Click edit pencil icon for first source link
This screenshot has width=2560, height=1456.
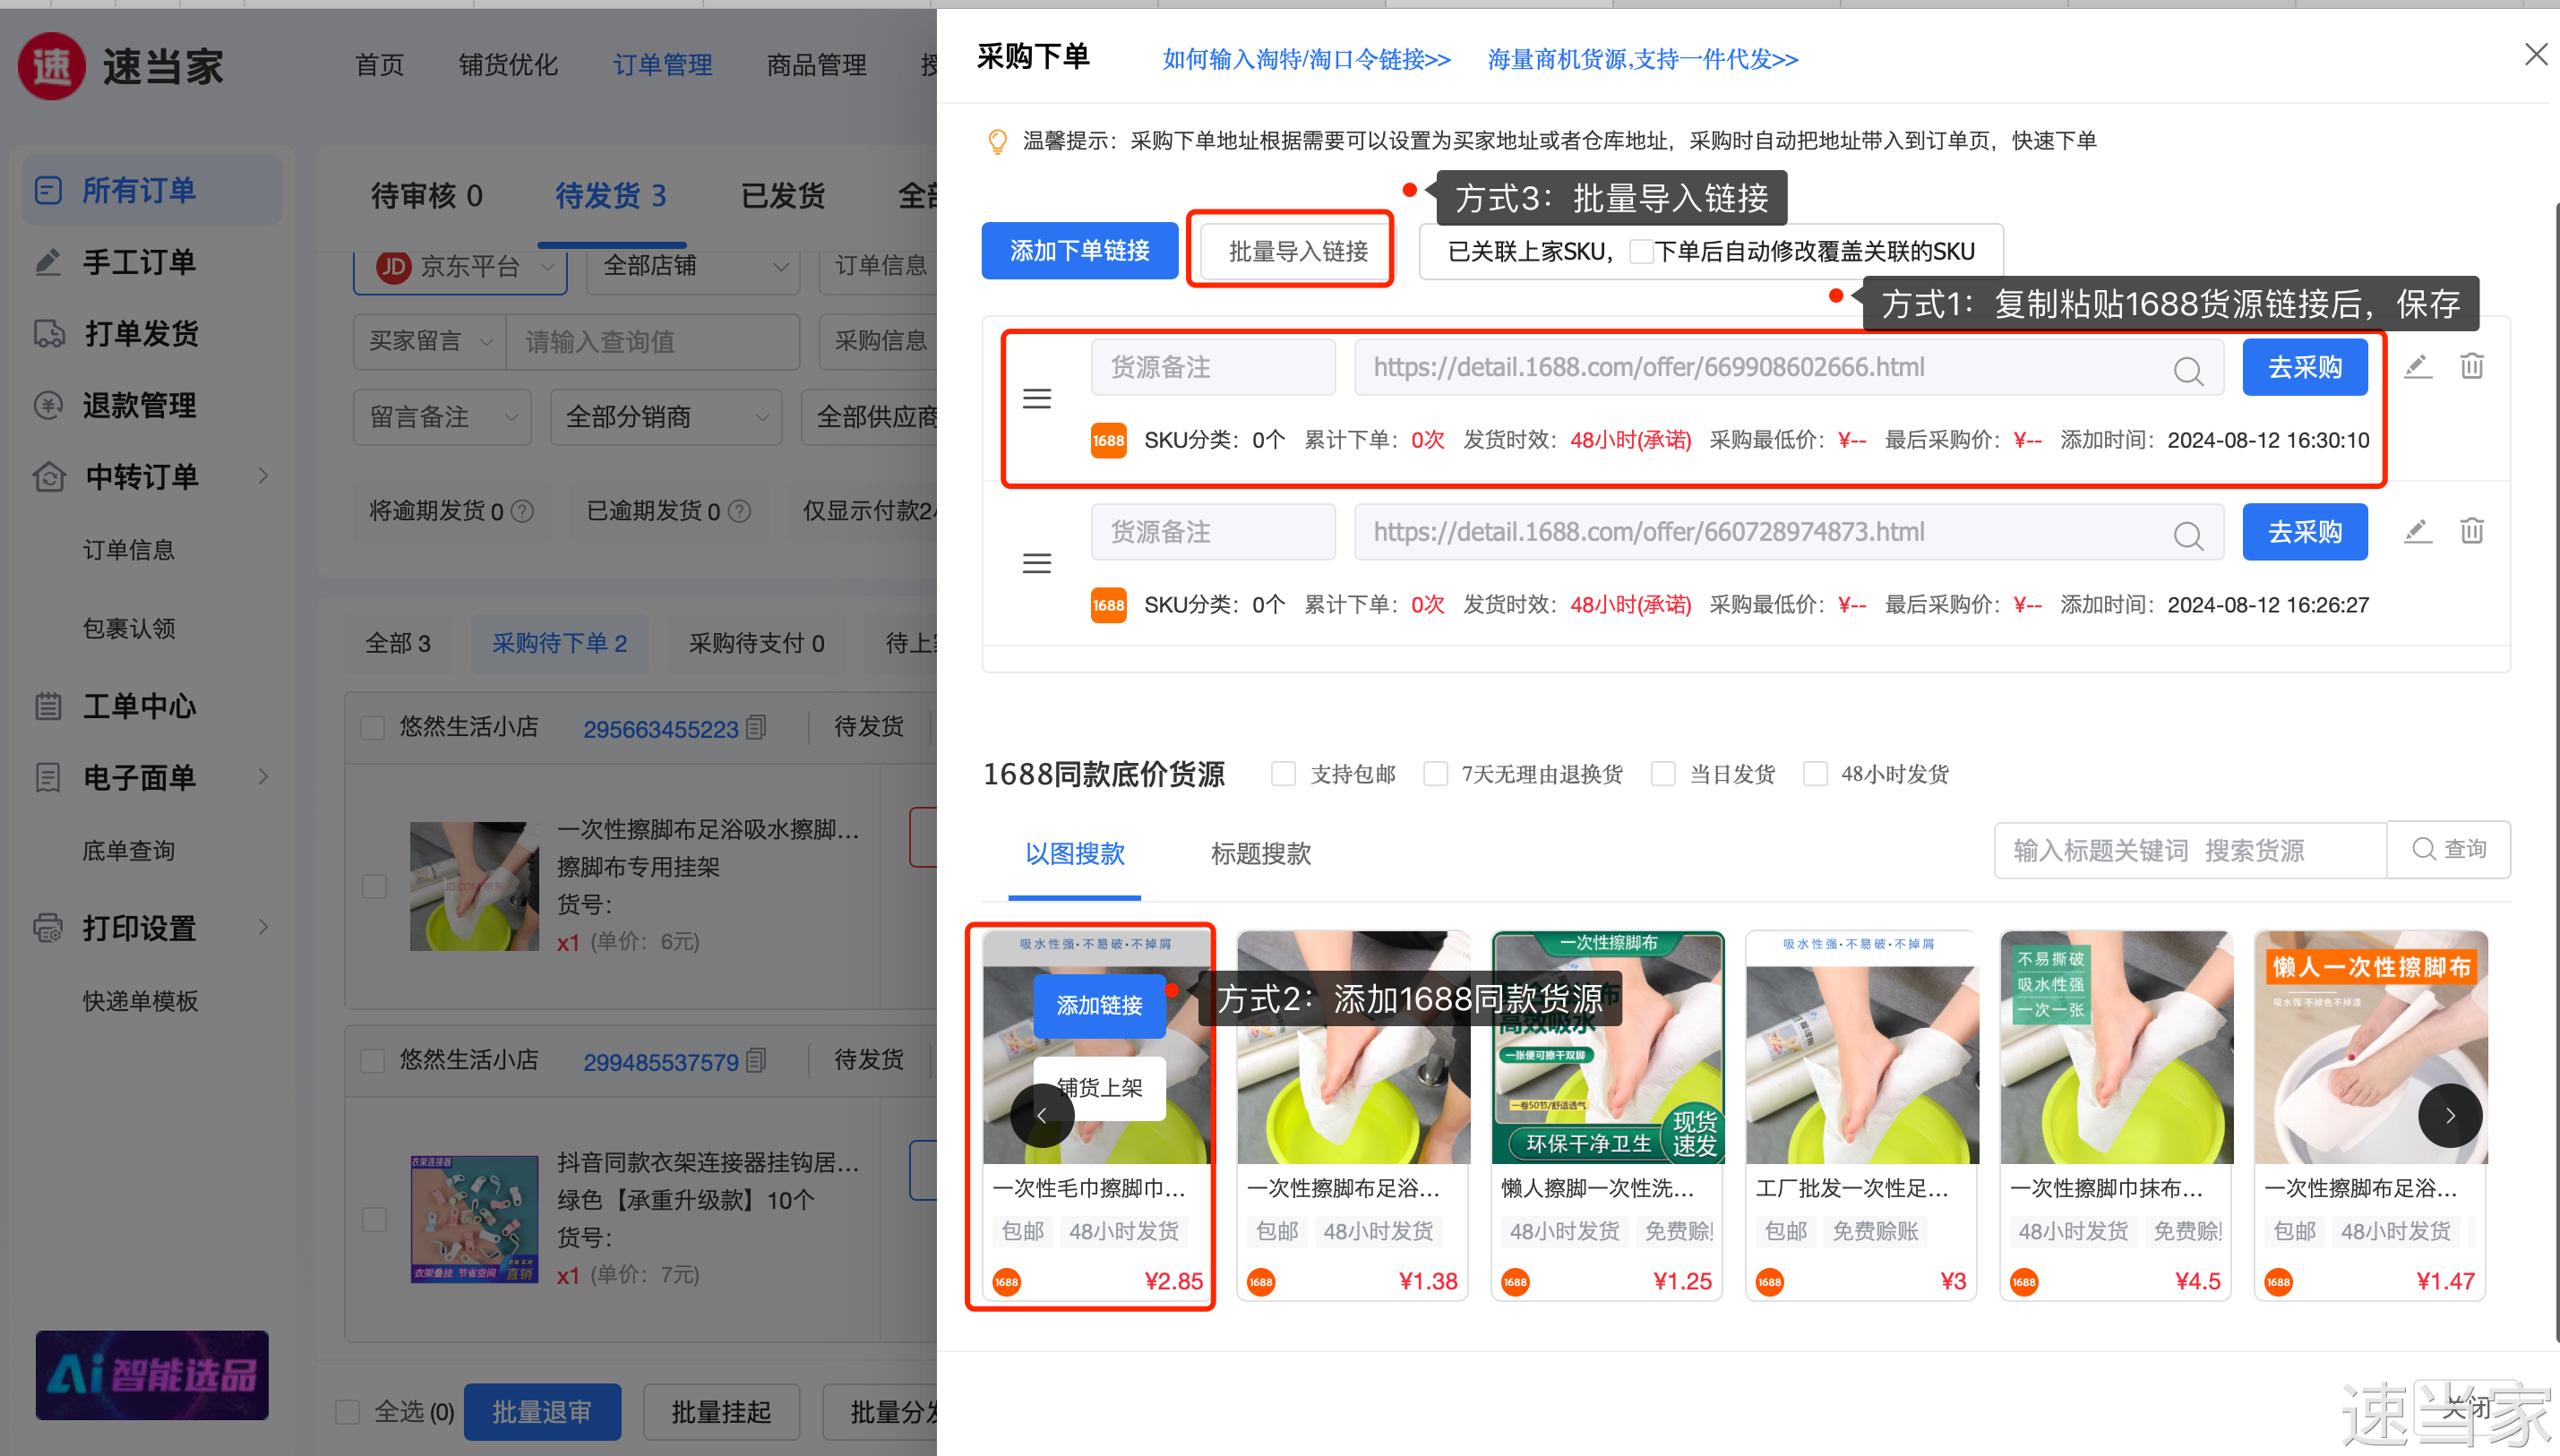pyautogui.click(x=2417, y=367)
